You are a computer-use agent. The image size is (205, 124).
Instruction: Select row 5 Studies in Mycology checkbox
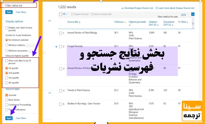tap(60, 104)
